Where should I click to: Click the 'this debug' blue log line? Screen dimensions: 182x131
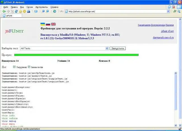[x=9, y=121]
